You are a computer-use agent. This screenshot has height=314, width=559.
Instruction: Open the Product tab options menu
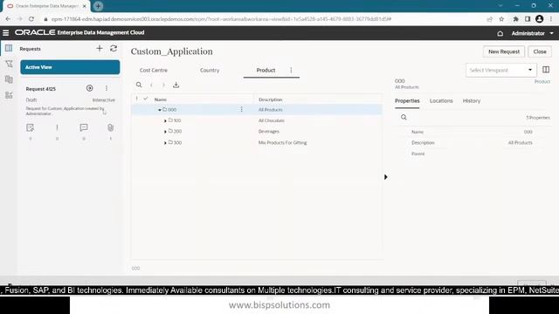click(291, 70)
